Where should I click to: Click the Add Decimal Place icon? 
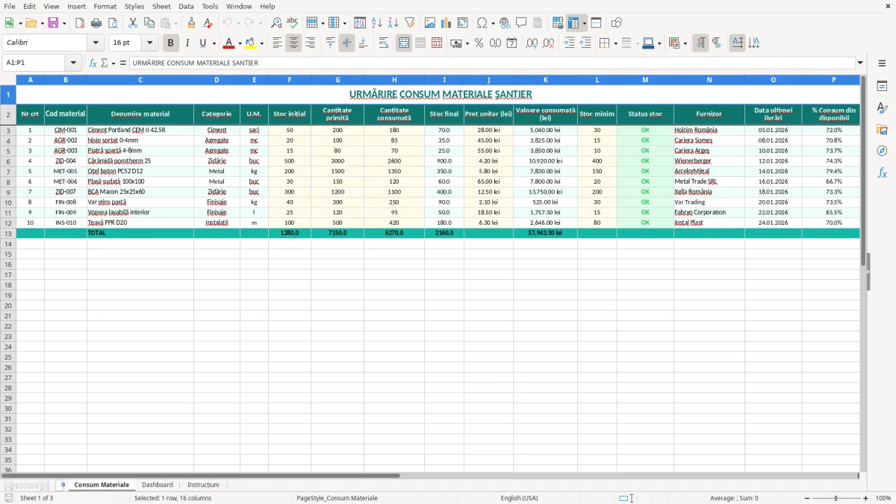[532, 43]
